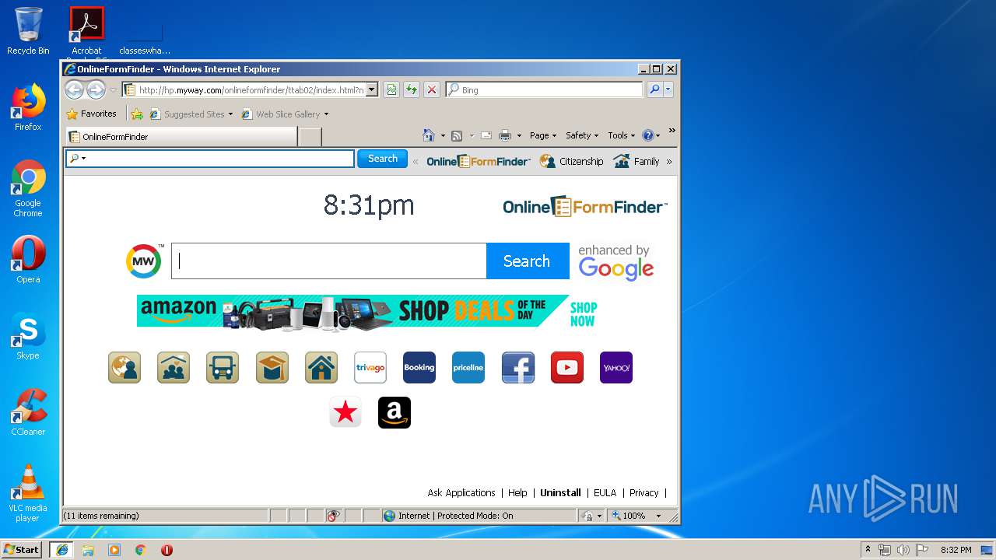Click the IE Back navigation button
Image resolution: width=996 pixels, height=560 pixels.
pyautogui.click(x=74, y=89)
